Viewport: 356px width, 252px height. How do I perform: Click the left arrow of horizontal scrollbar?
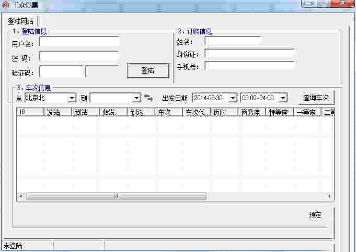tap(21, 196)
